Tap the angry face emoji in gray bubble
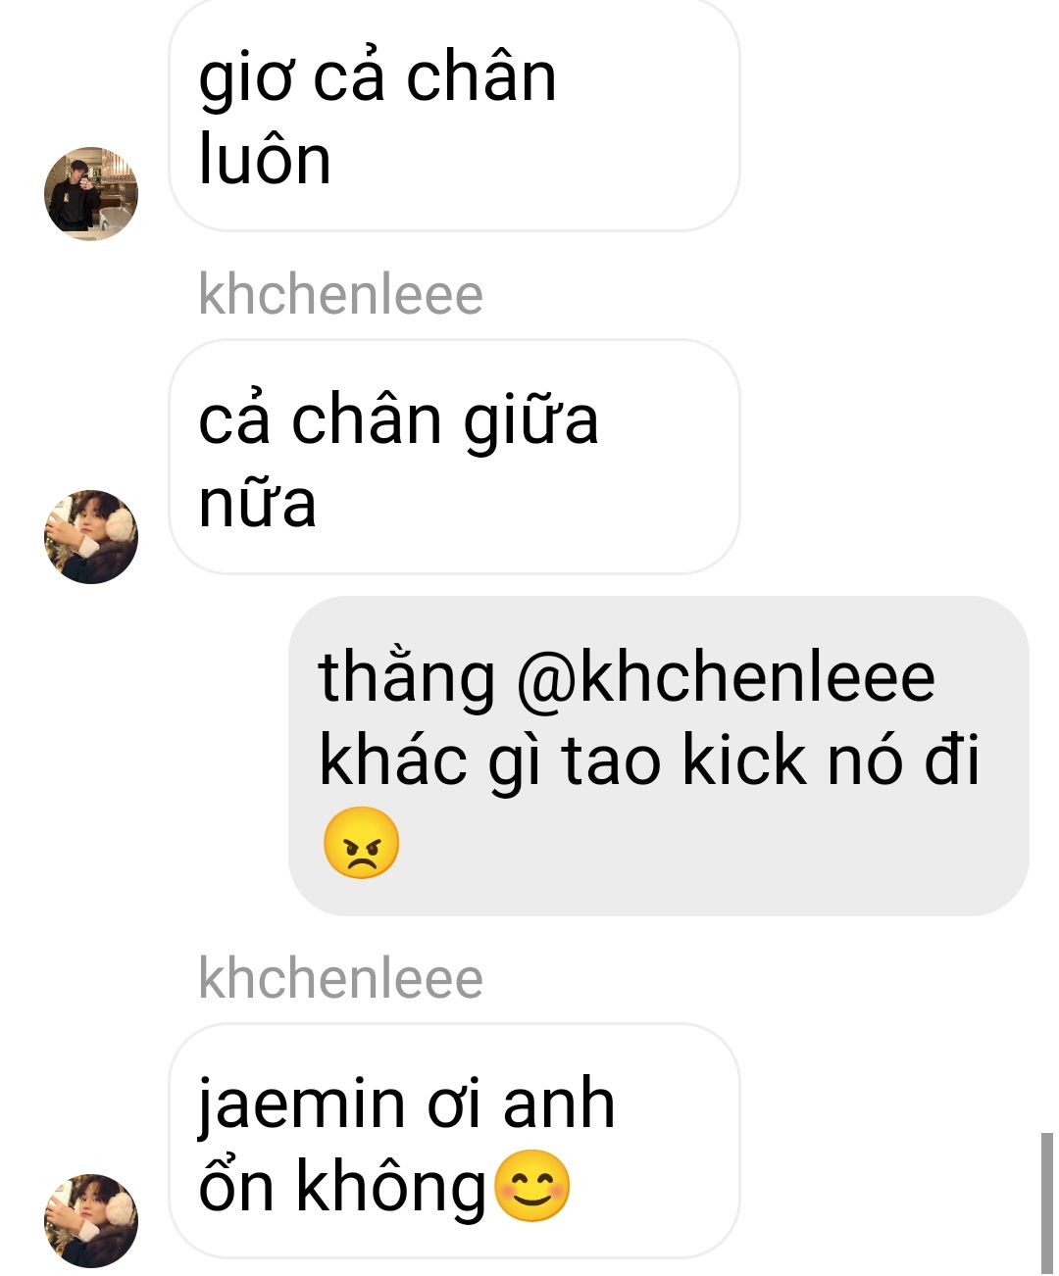The height and width of the screenshot is (1276, 1059). (361, 843)
